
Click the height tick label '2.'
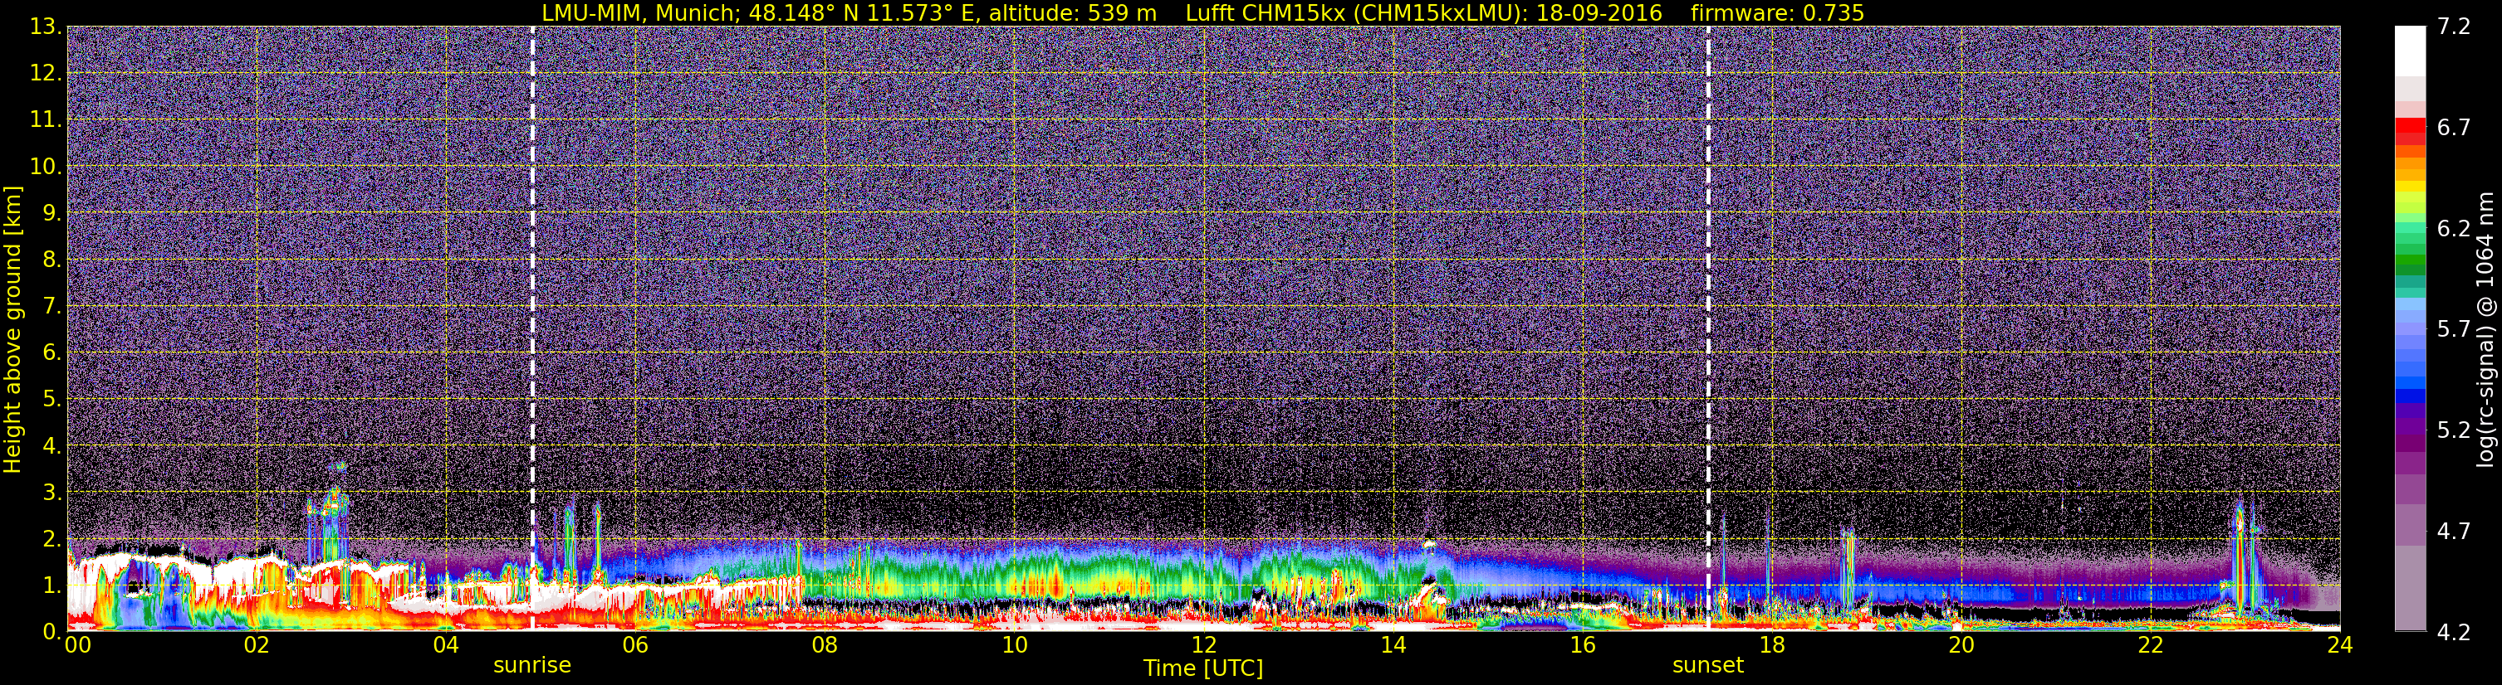(x=51, y=540)
